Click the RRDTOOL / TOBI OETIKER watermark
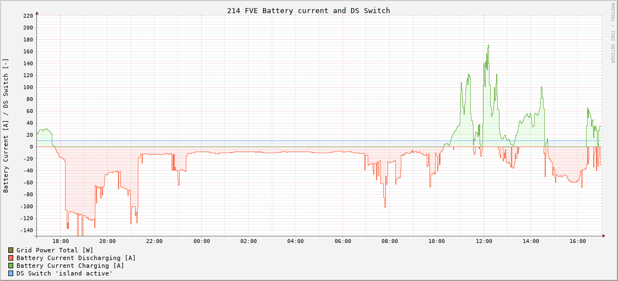 point(612,33)
